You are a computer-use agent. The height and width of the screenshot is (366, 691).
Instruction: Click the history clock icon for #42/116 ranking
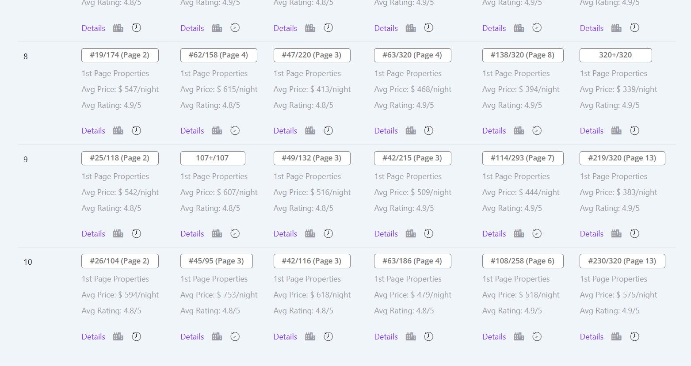pyautogui.click(x=328, y=336)
